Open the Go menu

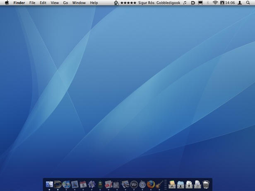coord(65,3)
